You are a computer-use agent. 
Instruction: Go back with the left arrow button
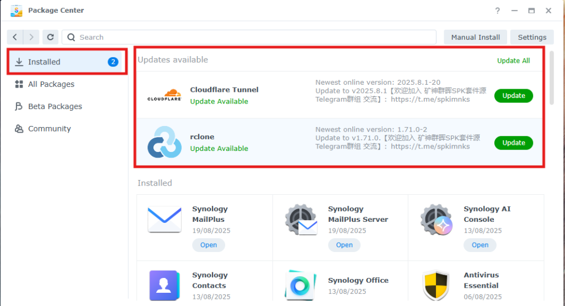click(x=15, y=37)
